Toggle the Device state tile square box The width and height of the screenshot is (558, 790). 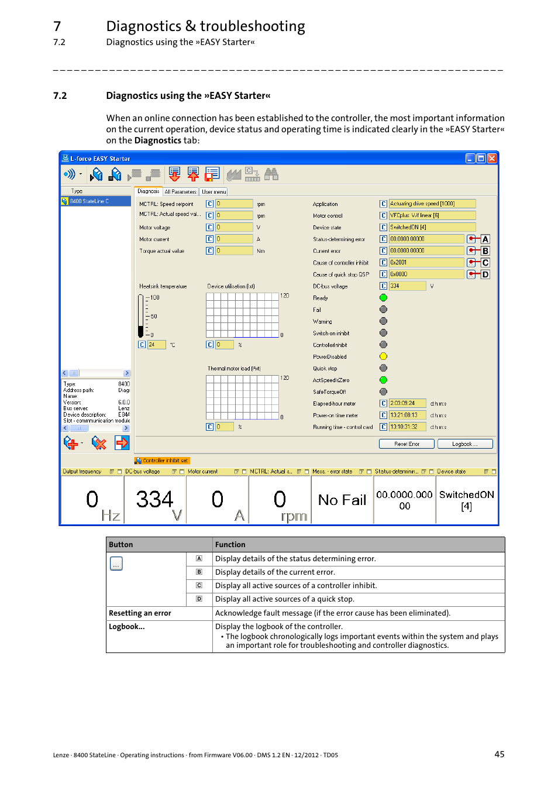494,472
